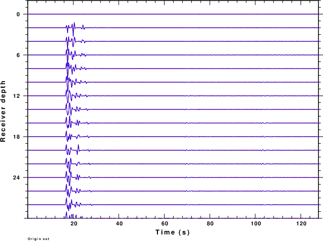Click the depth axis label 0
323x241 pixels.
[19, 15]
